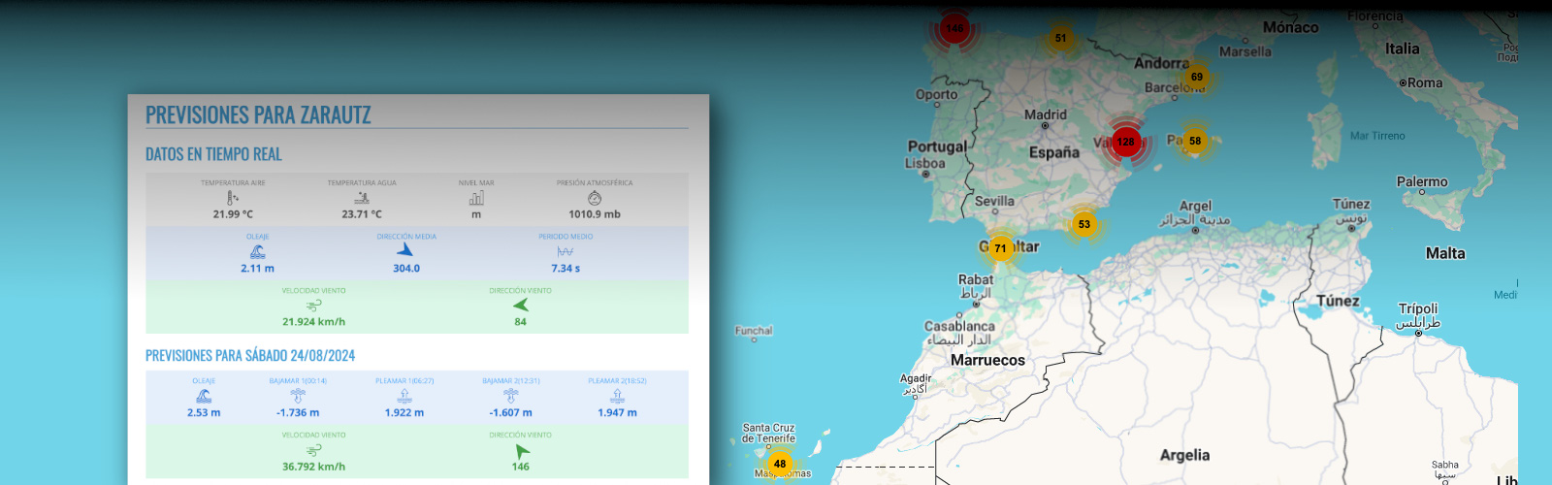The image size is (1552, 485).
Task: Click the 2.53 m forecast wave value
Action: (204, 413)
